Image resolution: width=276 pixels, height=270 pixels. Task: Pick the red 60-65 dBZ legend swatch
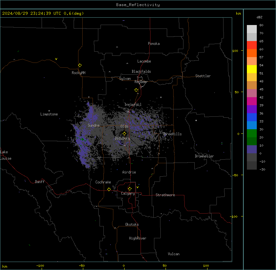click(252, 45)
